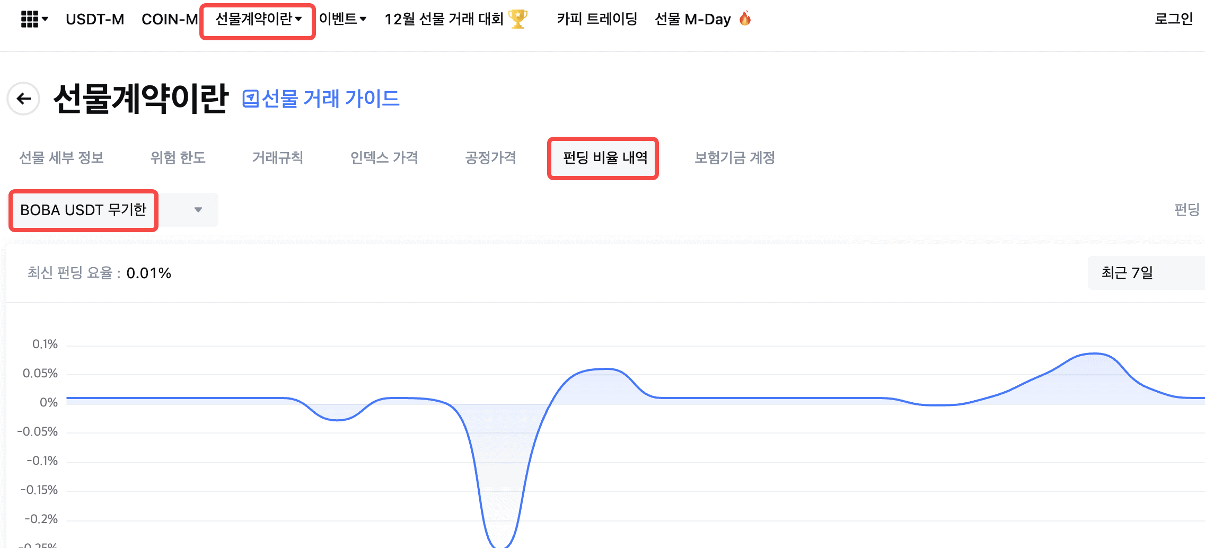Go to the 인덱스 가격 tab
Screen dimensions: 1205x548
[x=384, y=158]
